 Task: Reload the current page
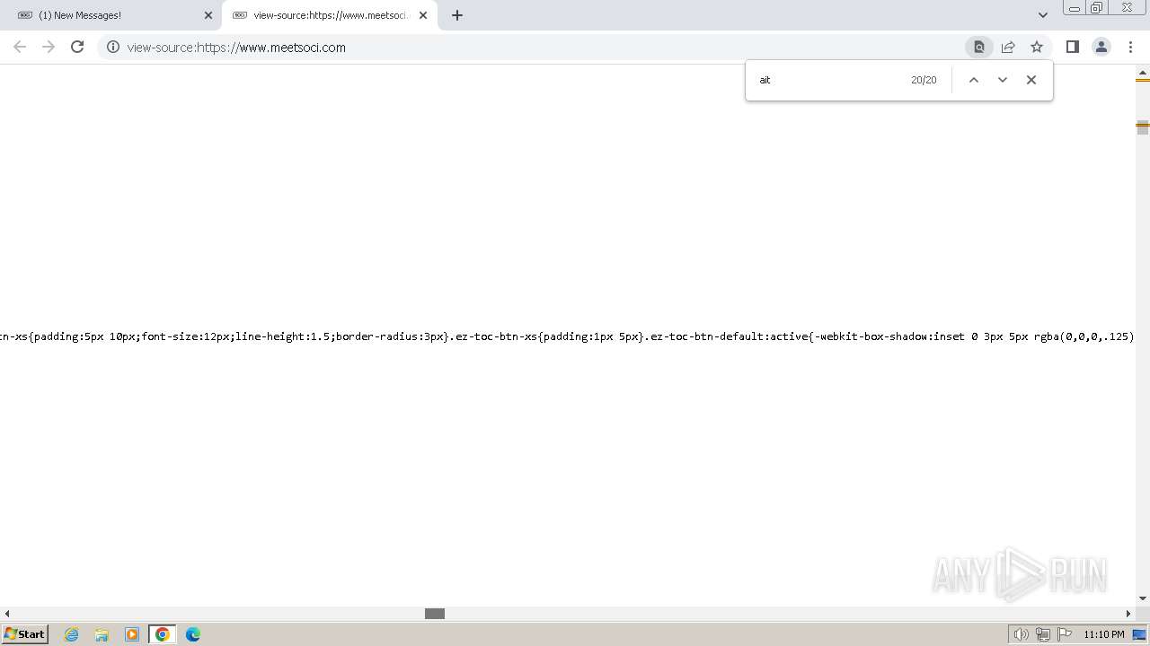tap(77, 47)
